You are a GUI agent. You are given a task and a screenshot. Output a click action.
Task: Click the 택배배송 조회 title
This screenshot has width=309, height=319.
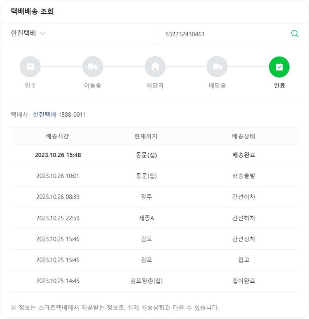click(x=33, y=12)
